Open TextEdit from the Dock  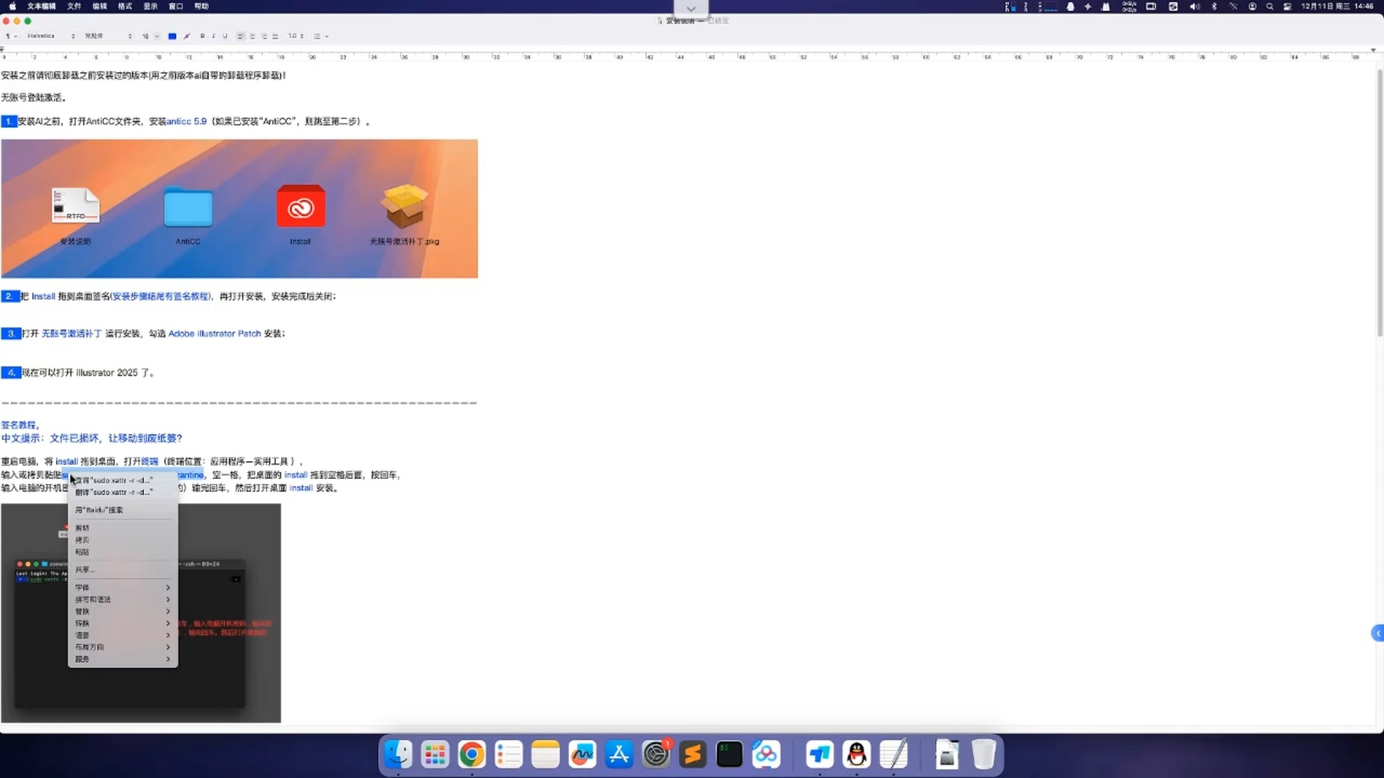[893, 754]
